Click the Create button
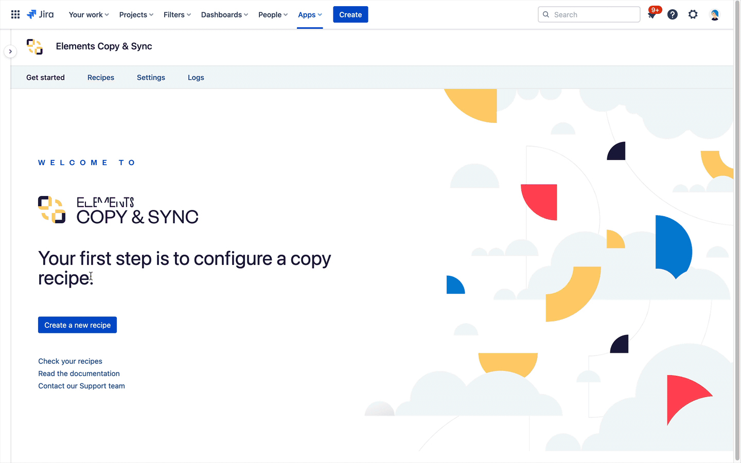 pyautogui.click(x=350, y=14)
